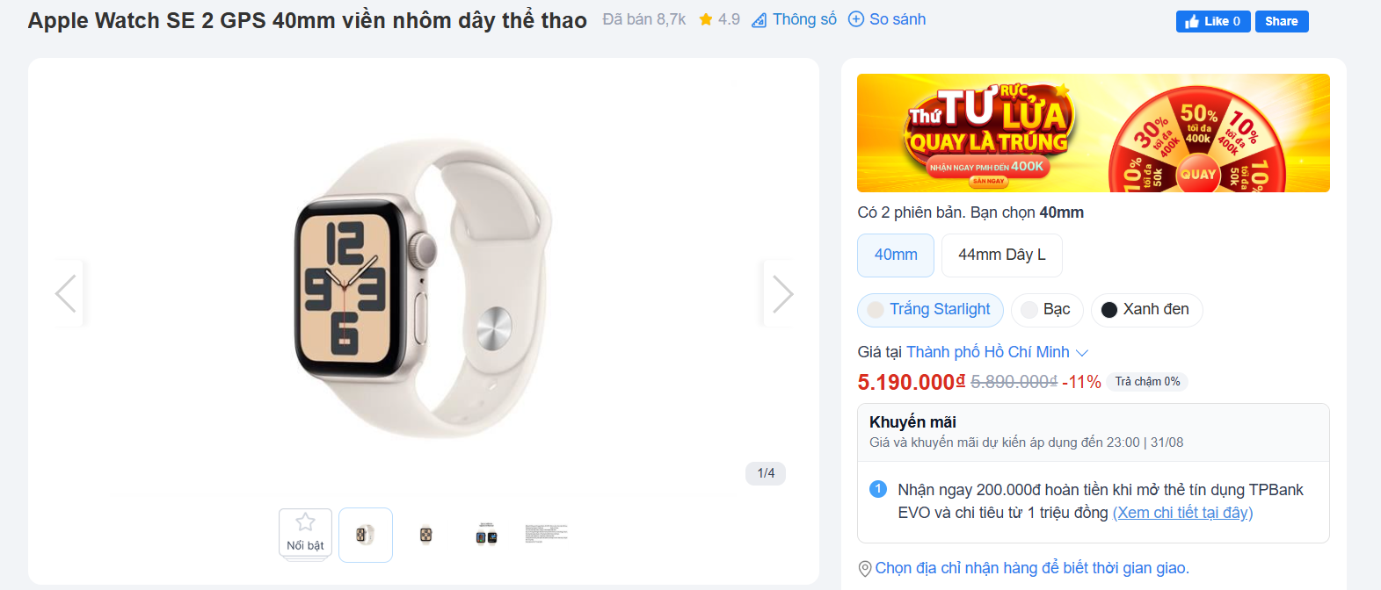Select the fourth thumbnail with text specs
Image resolution: width=1381 pixels, height=590 pixels.
[546, 534]
